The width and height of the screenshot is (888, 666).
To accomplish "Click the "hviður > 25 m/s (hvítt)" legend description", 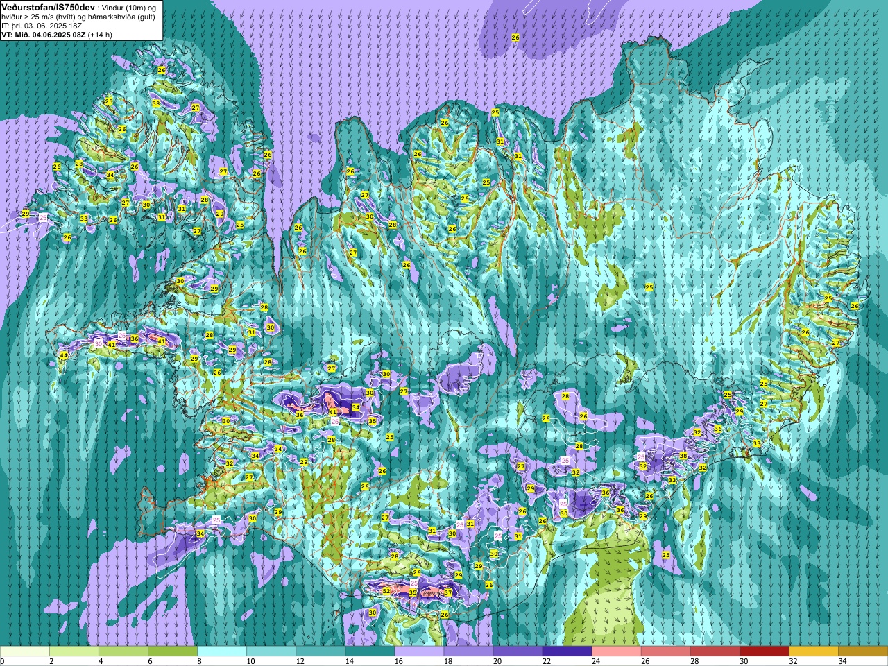I will 40,17.
